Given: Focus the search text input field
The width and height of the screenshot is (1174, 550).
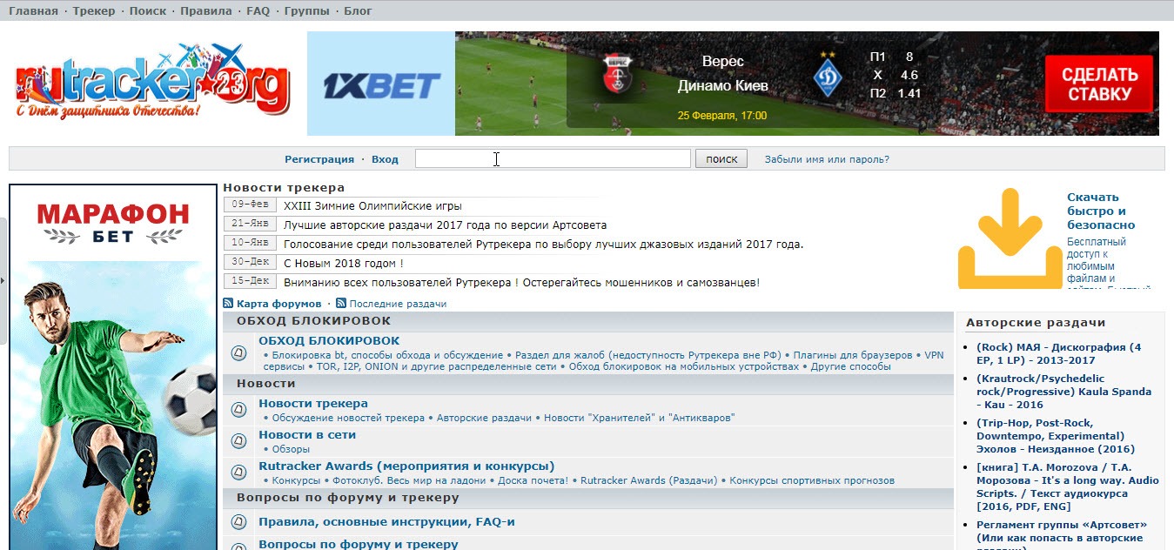Looking at the screenshot, I should [553, 158].
